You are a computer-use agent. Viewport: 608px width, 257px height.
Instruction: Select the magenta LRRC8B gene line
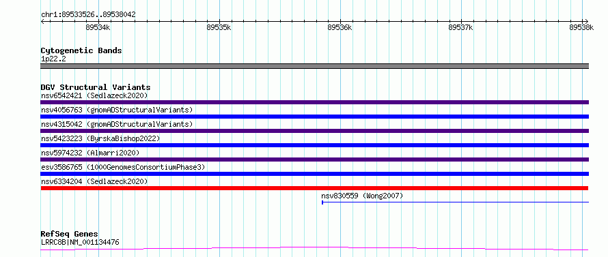(x=314, y=248)
